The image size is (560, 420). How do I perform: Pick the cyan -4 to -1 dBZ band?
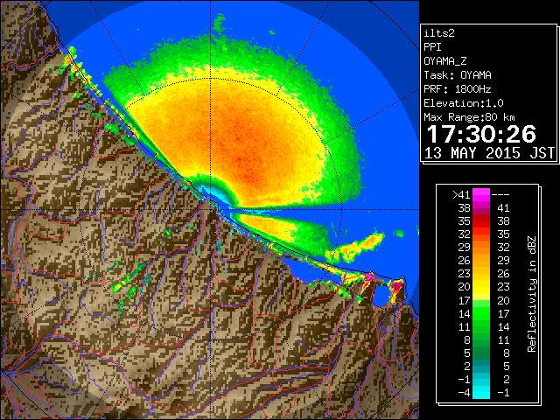tap(481, 393)
